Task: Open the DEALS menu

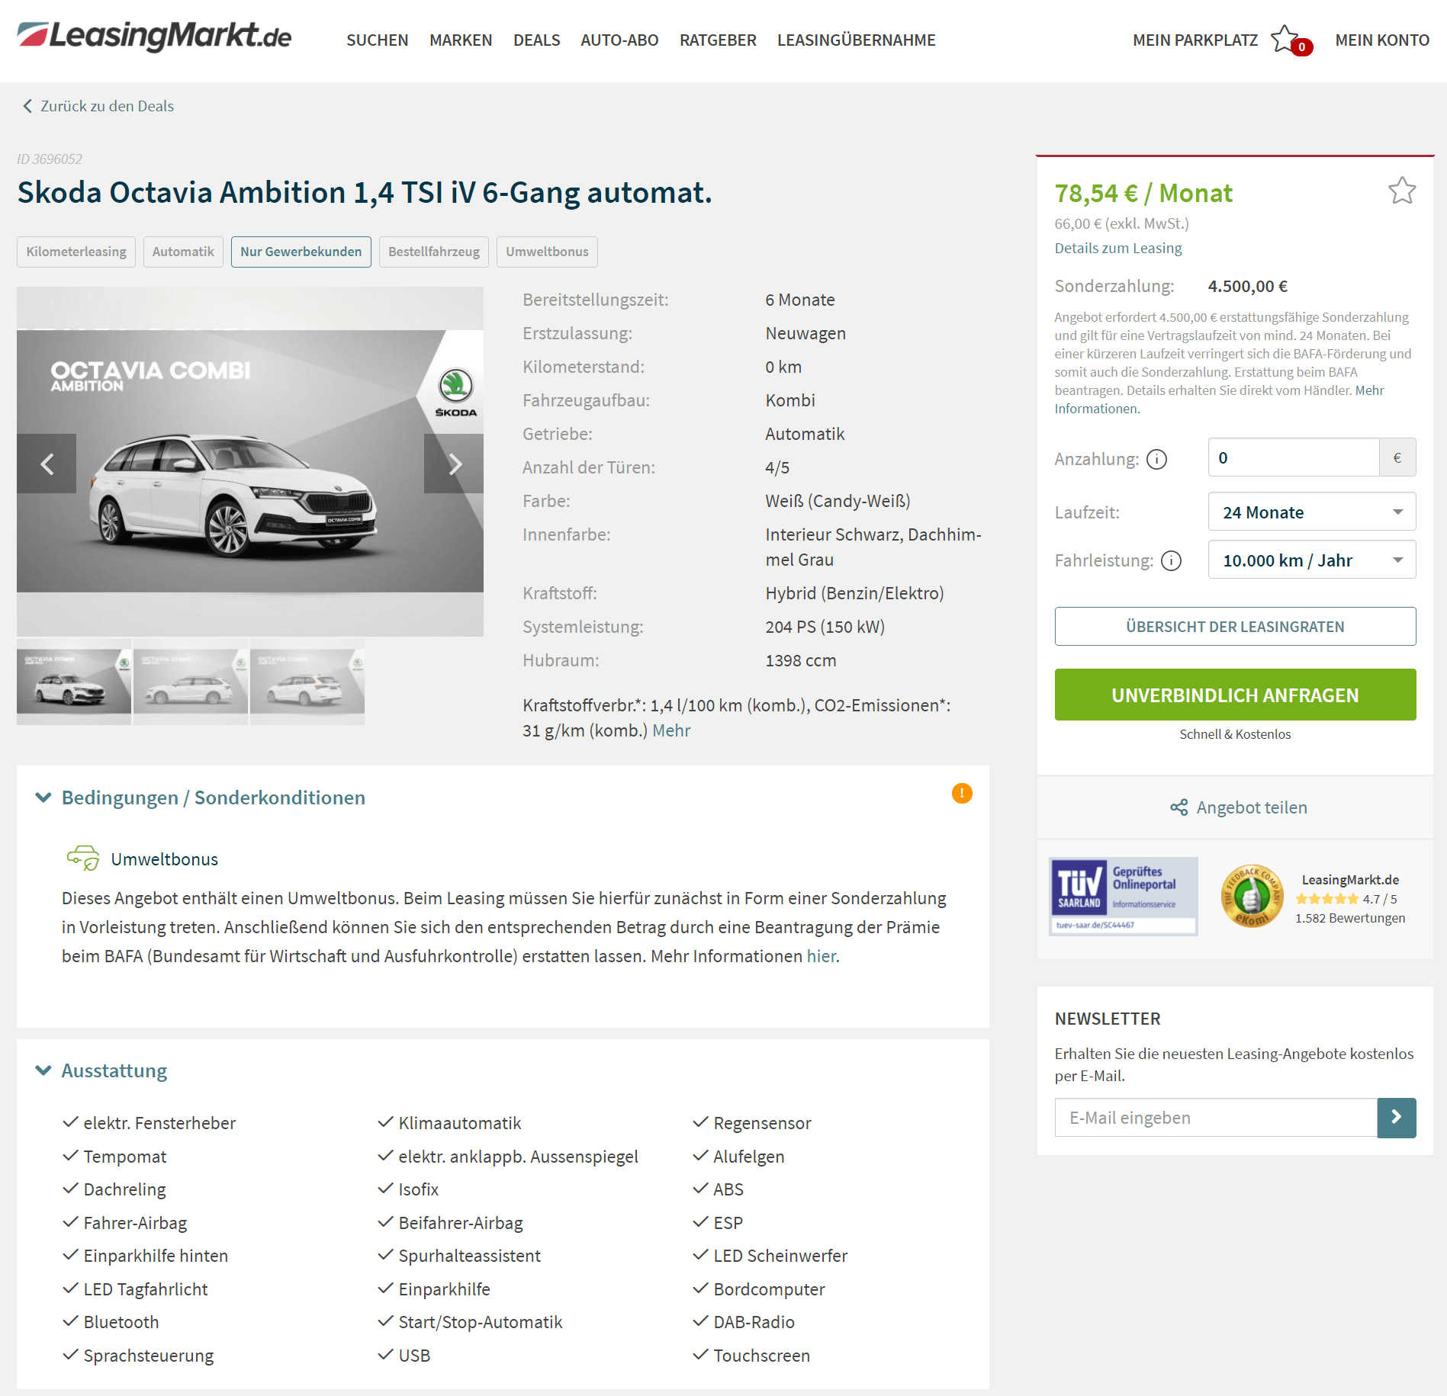Action: pos(536,40)
